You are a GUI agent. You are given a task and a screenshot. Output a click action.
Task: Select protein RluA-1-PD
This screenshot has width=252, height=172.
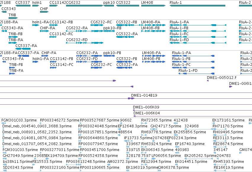[188, 71]
